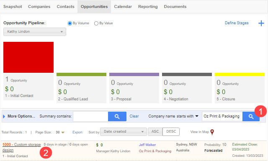Select the By Value radio button

[96, 23]
